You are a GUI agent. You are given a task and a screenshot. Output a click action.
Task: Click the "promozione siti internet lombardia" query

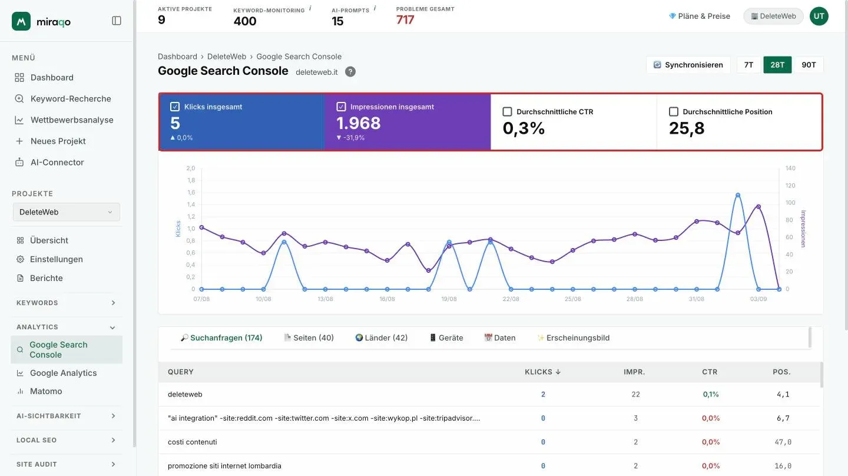click(224, 466)
